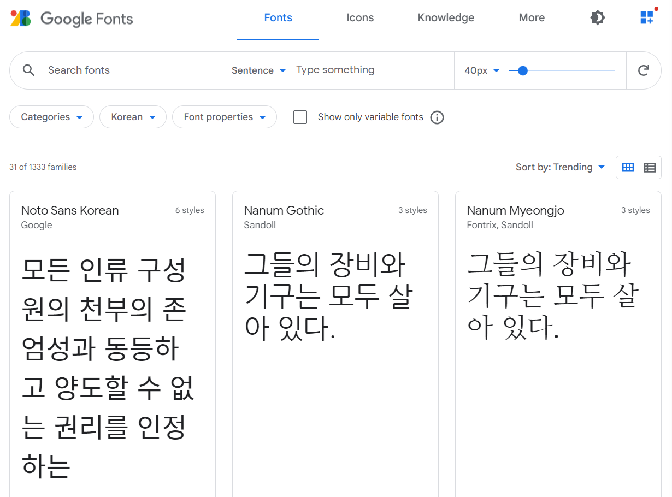The width and height of the screenshot is (672, 497).
Task: Expand the Font properties filter
Action: point(225,117)
